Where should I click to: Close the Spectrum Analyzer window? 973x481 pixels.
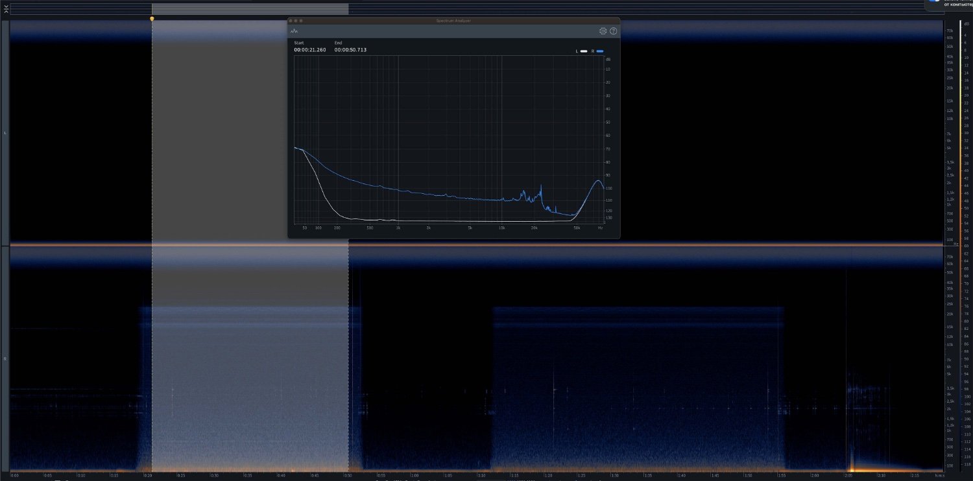[291, 21]
